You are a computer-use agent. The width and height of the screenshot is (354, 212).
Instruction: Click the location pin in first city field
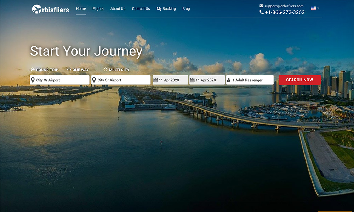click(x=33, y=80)
